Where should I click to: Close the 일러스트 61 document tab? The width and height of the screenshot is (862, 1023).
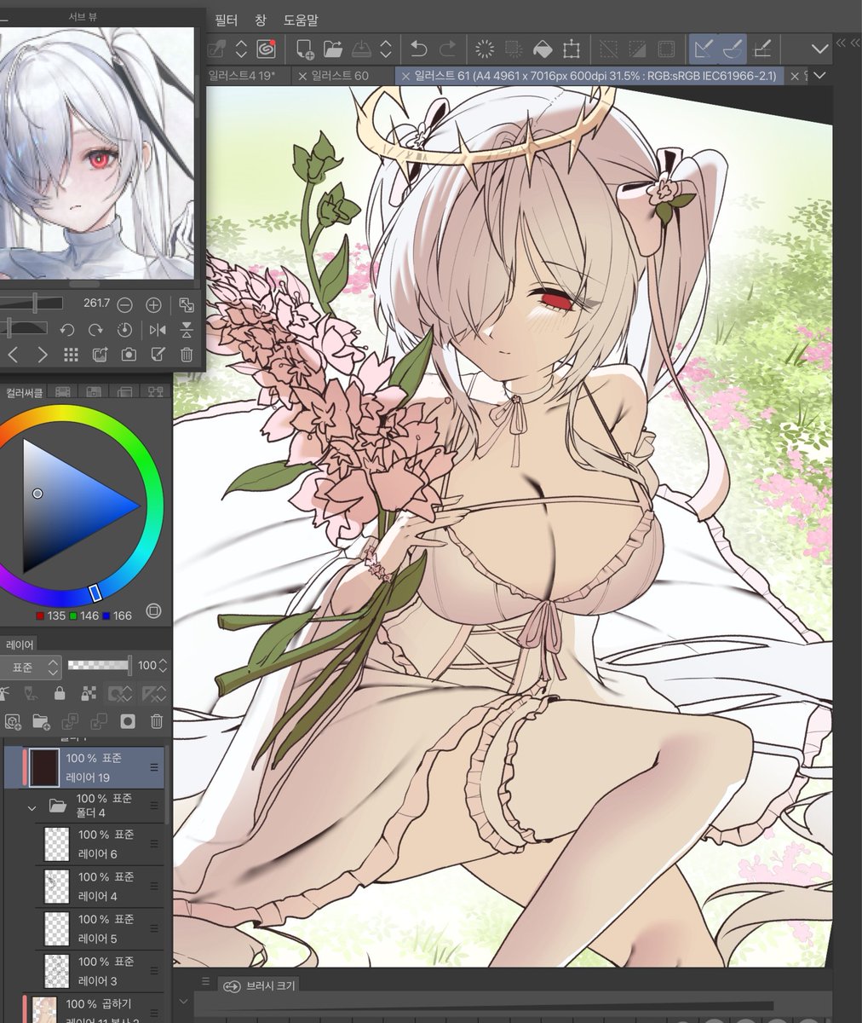[405, 77]
